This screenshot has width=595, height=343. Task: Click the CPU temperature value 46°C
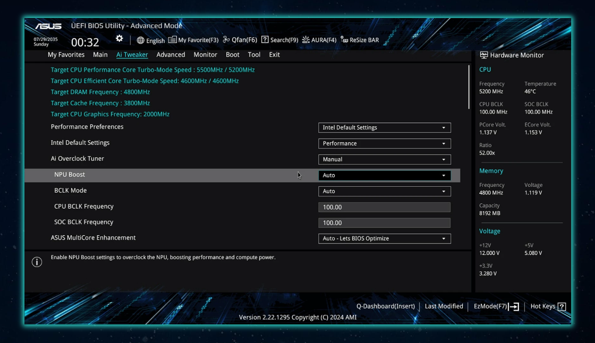click(530, 91)
